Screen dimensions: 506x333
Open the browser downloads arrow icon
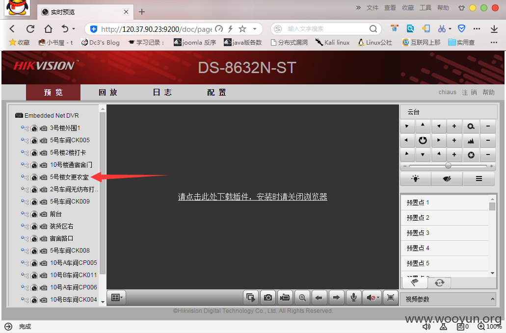tap(494, 29)
